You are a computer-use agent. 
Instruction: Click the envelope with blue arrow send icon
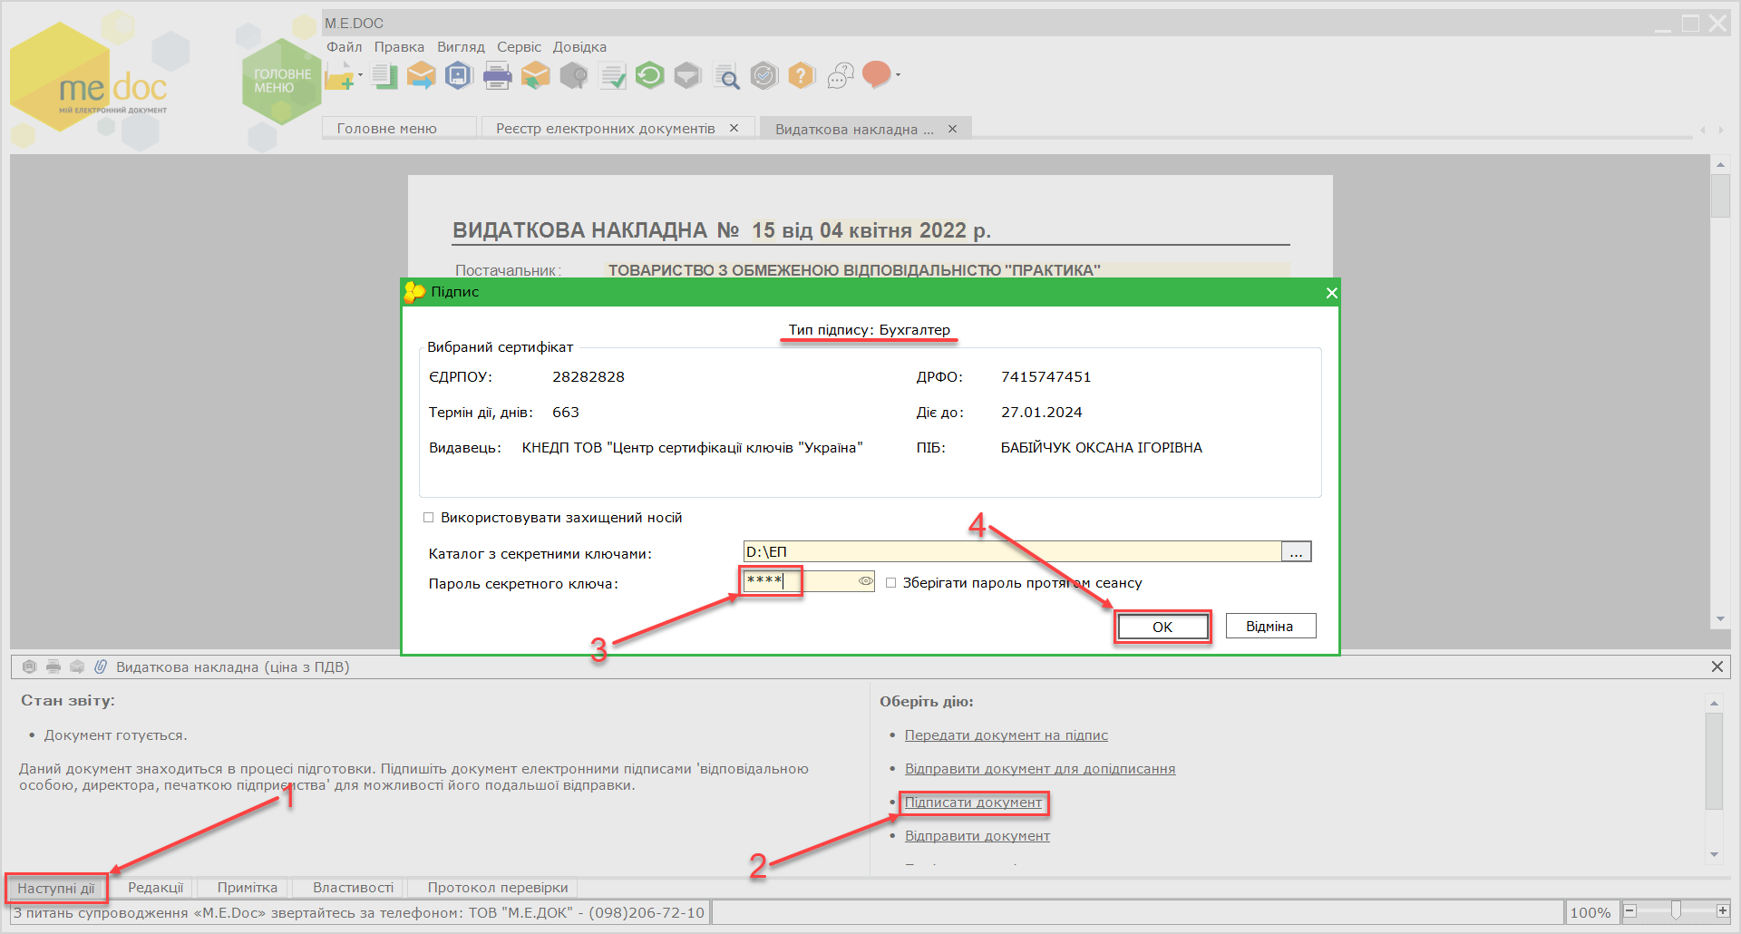click(421, 75)
